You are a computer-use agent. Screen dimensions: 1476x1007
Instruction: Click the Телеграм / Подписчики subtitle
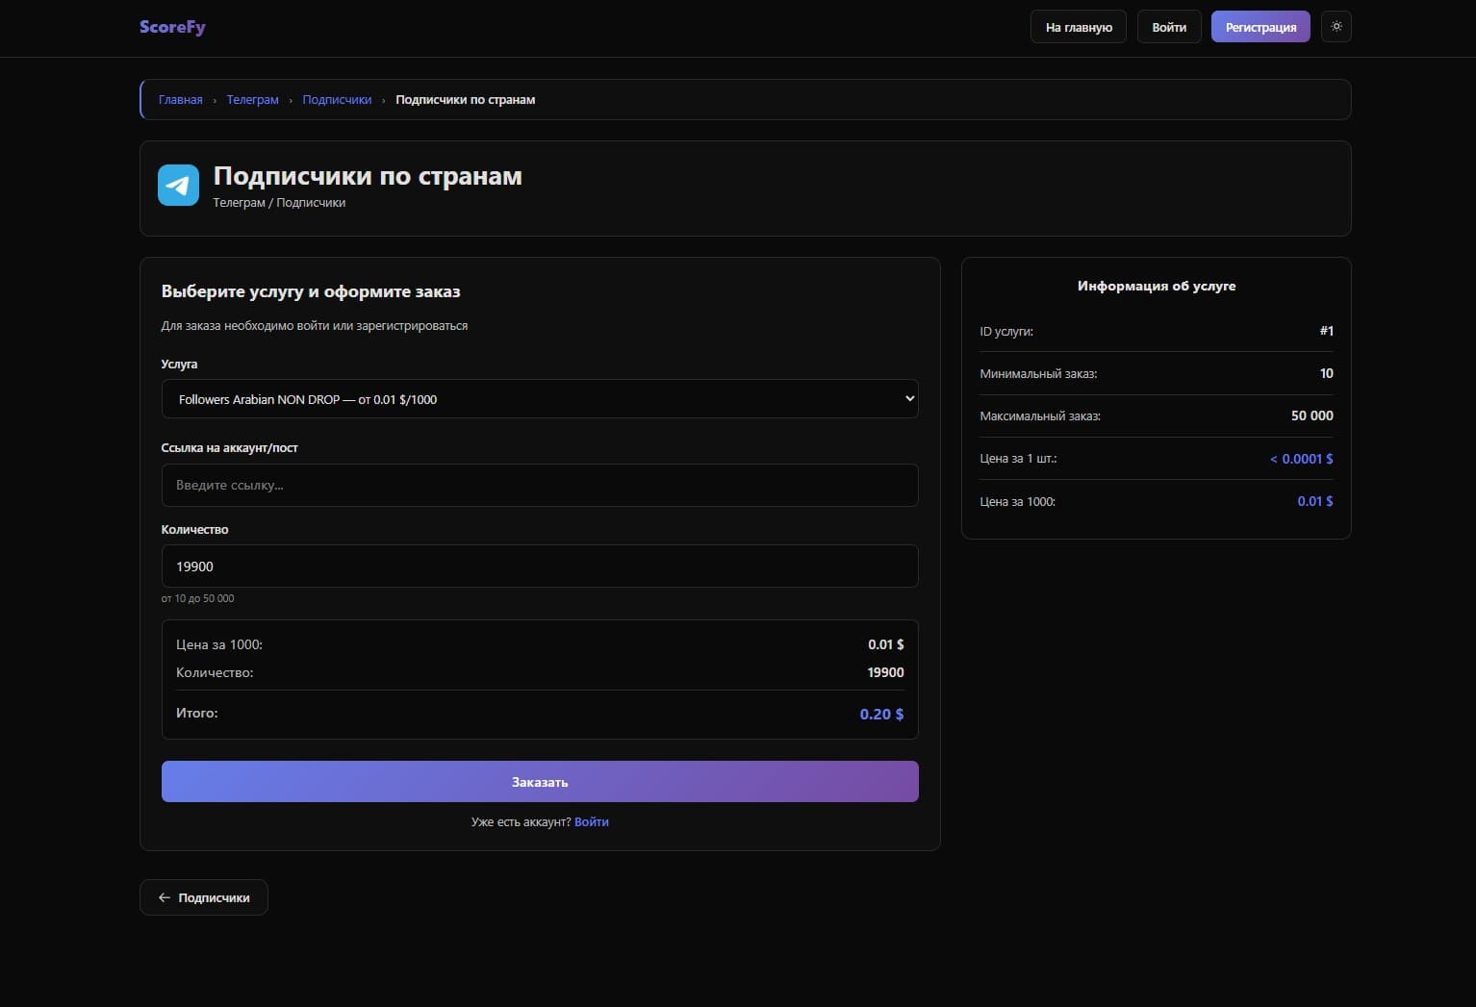[279, 203]
